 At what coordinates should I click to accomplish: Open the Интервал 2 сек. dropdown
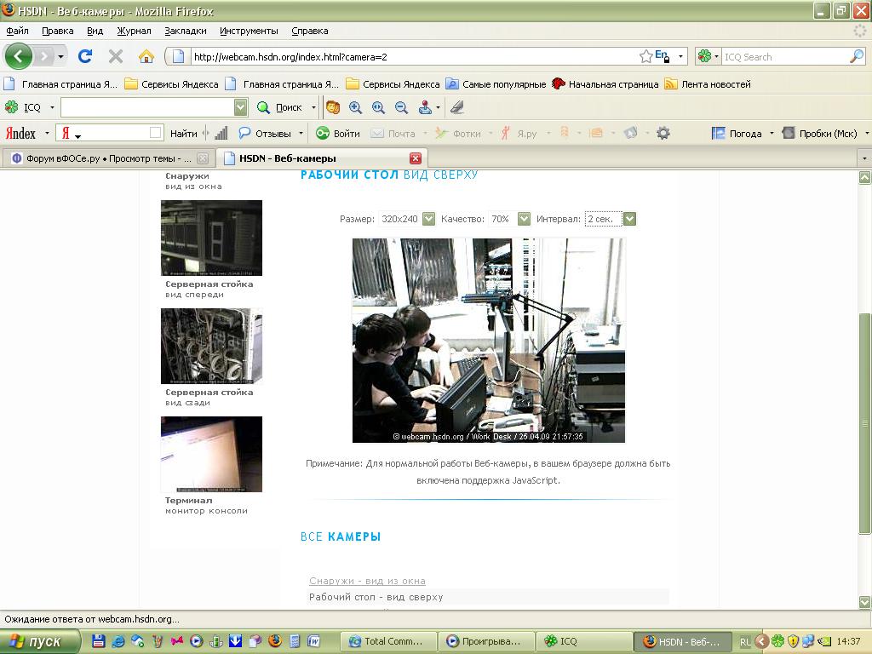click(x=629, y=219)
